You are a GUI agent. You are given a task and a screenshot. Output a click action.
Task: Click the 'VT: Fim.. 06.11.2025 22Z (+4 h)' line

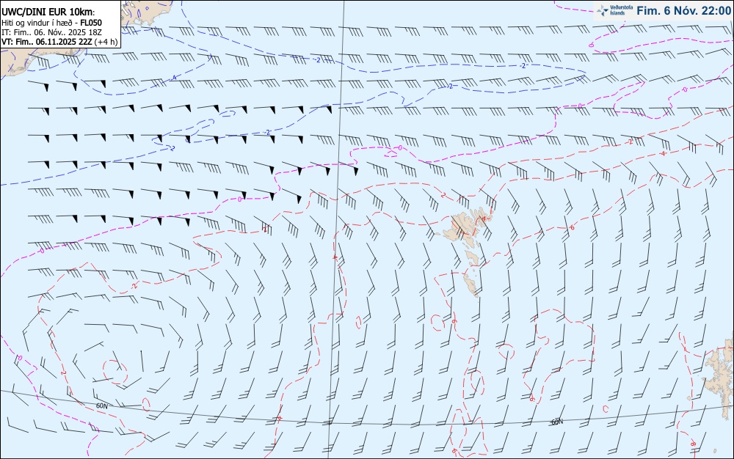[59, 42]
